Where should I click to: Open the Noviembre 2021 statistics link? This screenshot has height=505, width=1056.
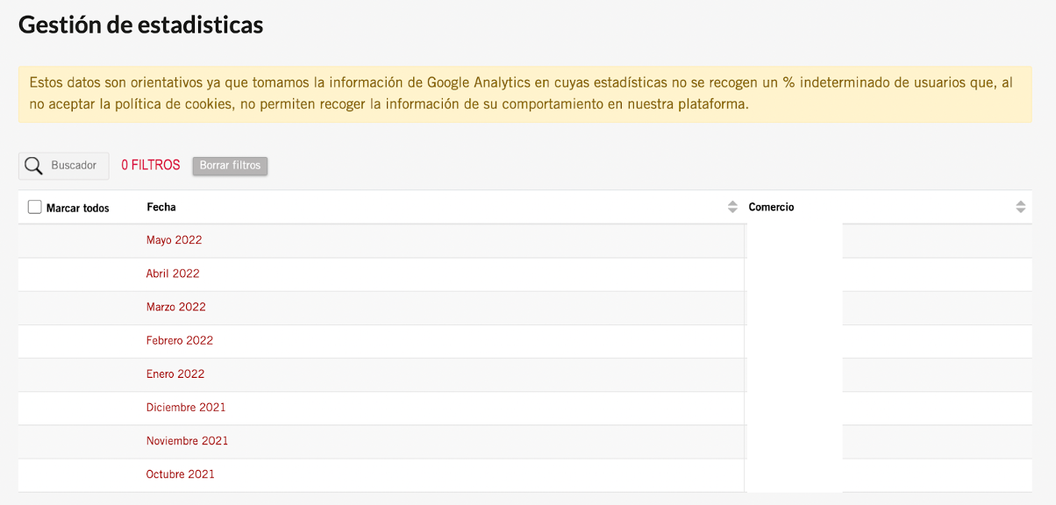(x=187, y=441)
